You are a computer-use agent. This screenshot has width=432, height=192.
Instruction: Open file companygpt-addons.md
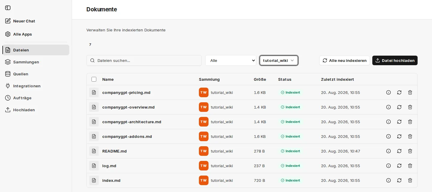click(127, 136)
